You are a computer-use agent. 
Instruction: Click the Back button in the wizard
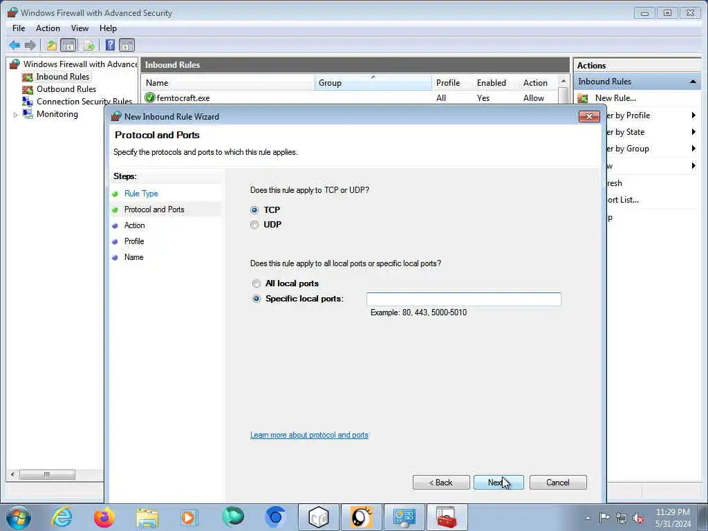[441, 482]
